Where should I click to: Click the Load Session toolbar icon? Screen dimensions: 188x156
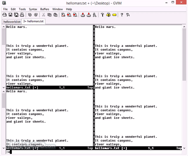[83, 15]
